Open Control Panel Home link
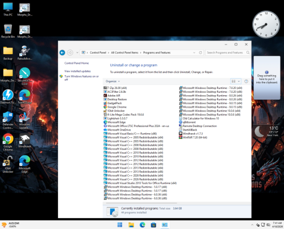 [x=77, y=63]
